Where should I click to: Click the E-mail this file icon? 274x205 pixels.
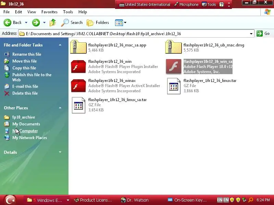[x=7, y=86]
